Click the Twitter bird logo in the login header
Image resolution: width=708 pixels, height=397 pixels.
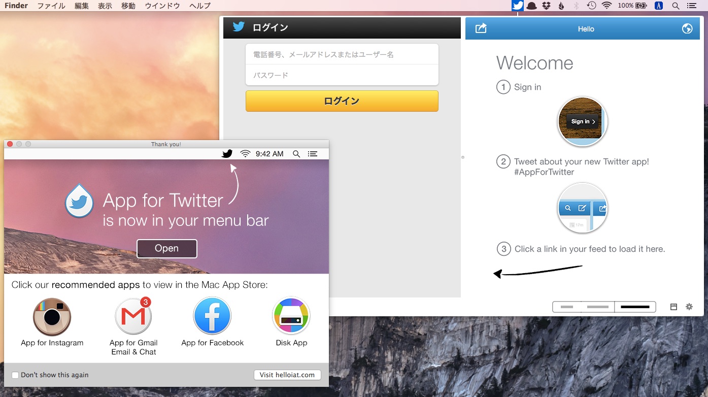[x=239, y=26]
